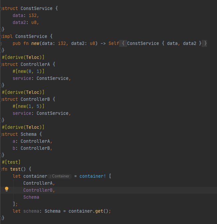Click the ': Container' inlay type hint
217x224 pixels.
click(x=60, y=176)
